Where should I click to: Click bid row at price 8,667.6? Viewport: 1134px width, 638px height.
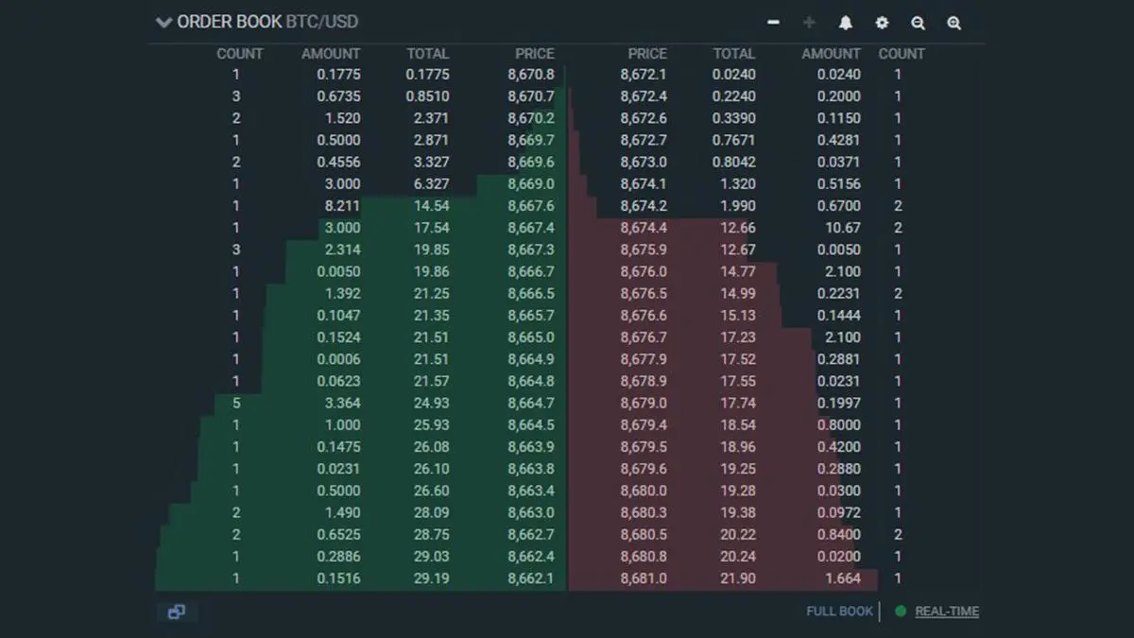pyautogui.click(x=361, y=206)
